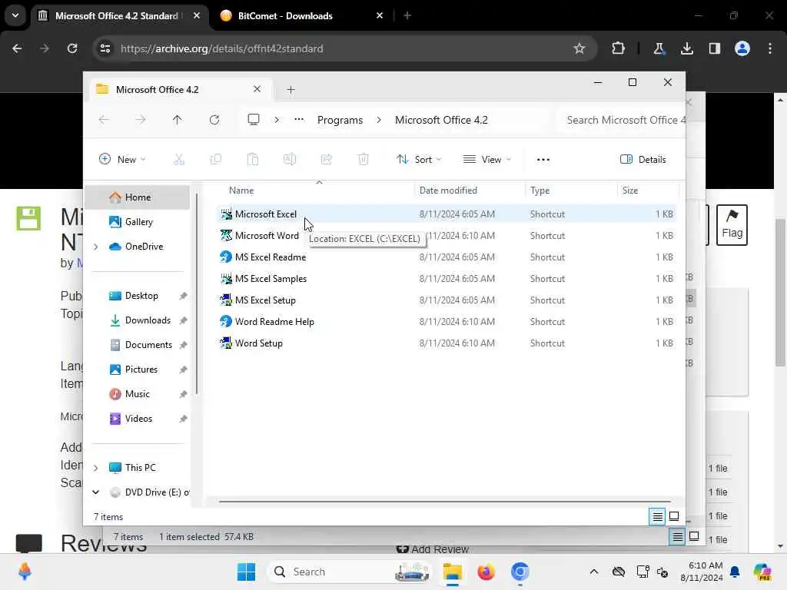Viewport: 787px width, 590px height.
Task: Refresh the Explorer folder view
Action: click(x=214, y=120)
